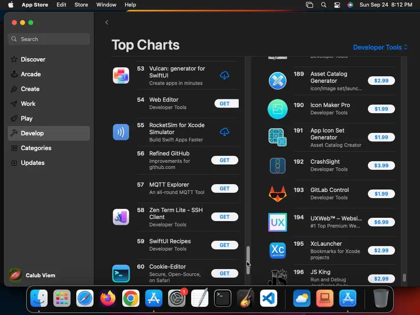Open Categories in the sidebar

[x=49, y=148]
